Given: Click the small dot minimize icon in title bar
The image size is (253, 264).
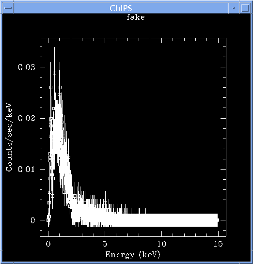Looking at the screenshot, I should [234, 8].
